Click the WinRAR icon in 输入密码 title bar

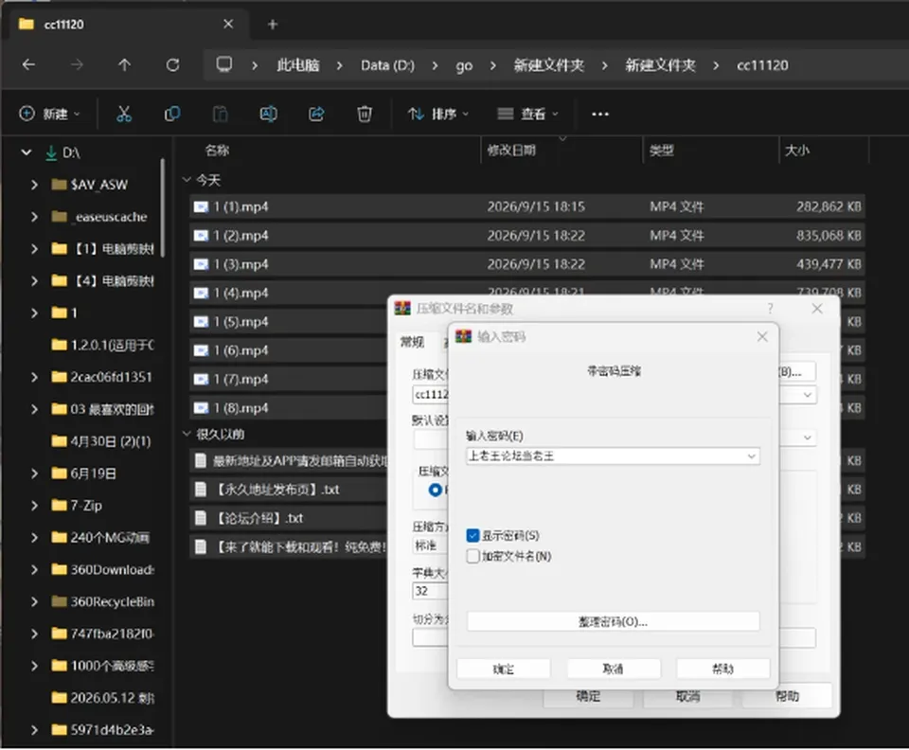464,337
